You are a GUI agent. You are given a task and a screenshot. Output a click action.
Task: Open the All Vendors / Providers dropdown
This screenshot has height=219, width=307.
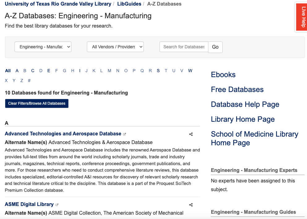tap(115, 47)
